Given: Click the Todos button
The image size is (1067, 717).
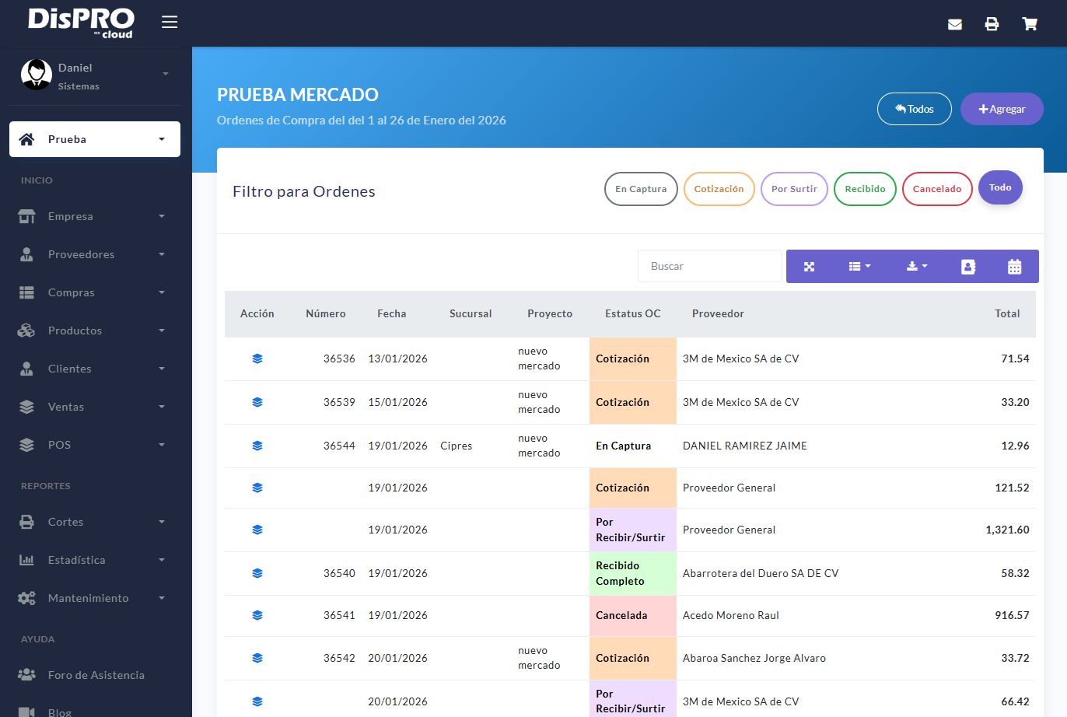Looking at the screenshot, I should click(x=915, y=109).
